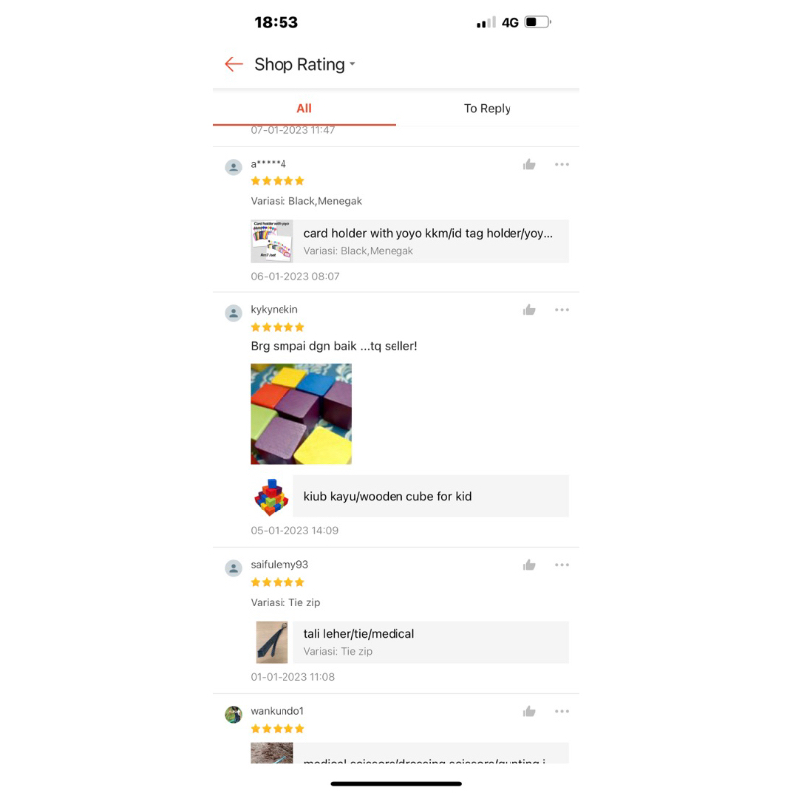Open more options for saifulemy93's review
The image size is (793, 793).
[562, 565]
